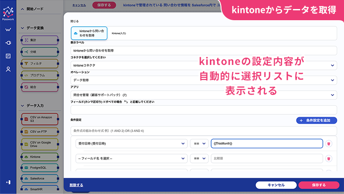The height and width of the screenshot is (194, 344).
Task: Open the 受付日時 field name dropdown
Action: [132, 144]
